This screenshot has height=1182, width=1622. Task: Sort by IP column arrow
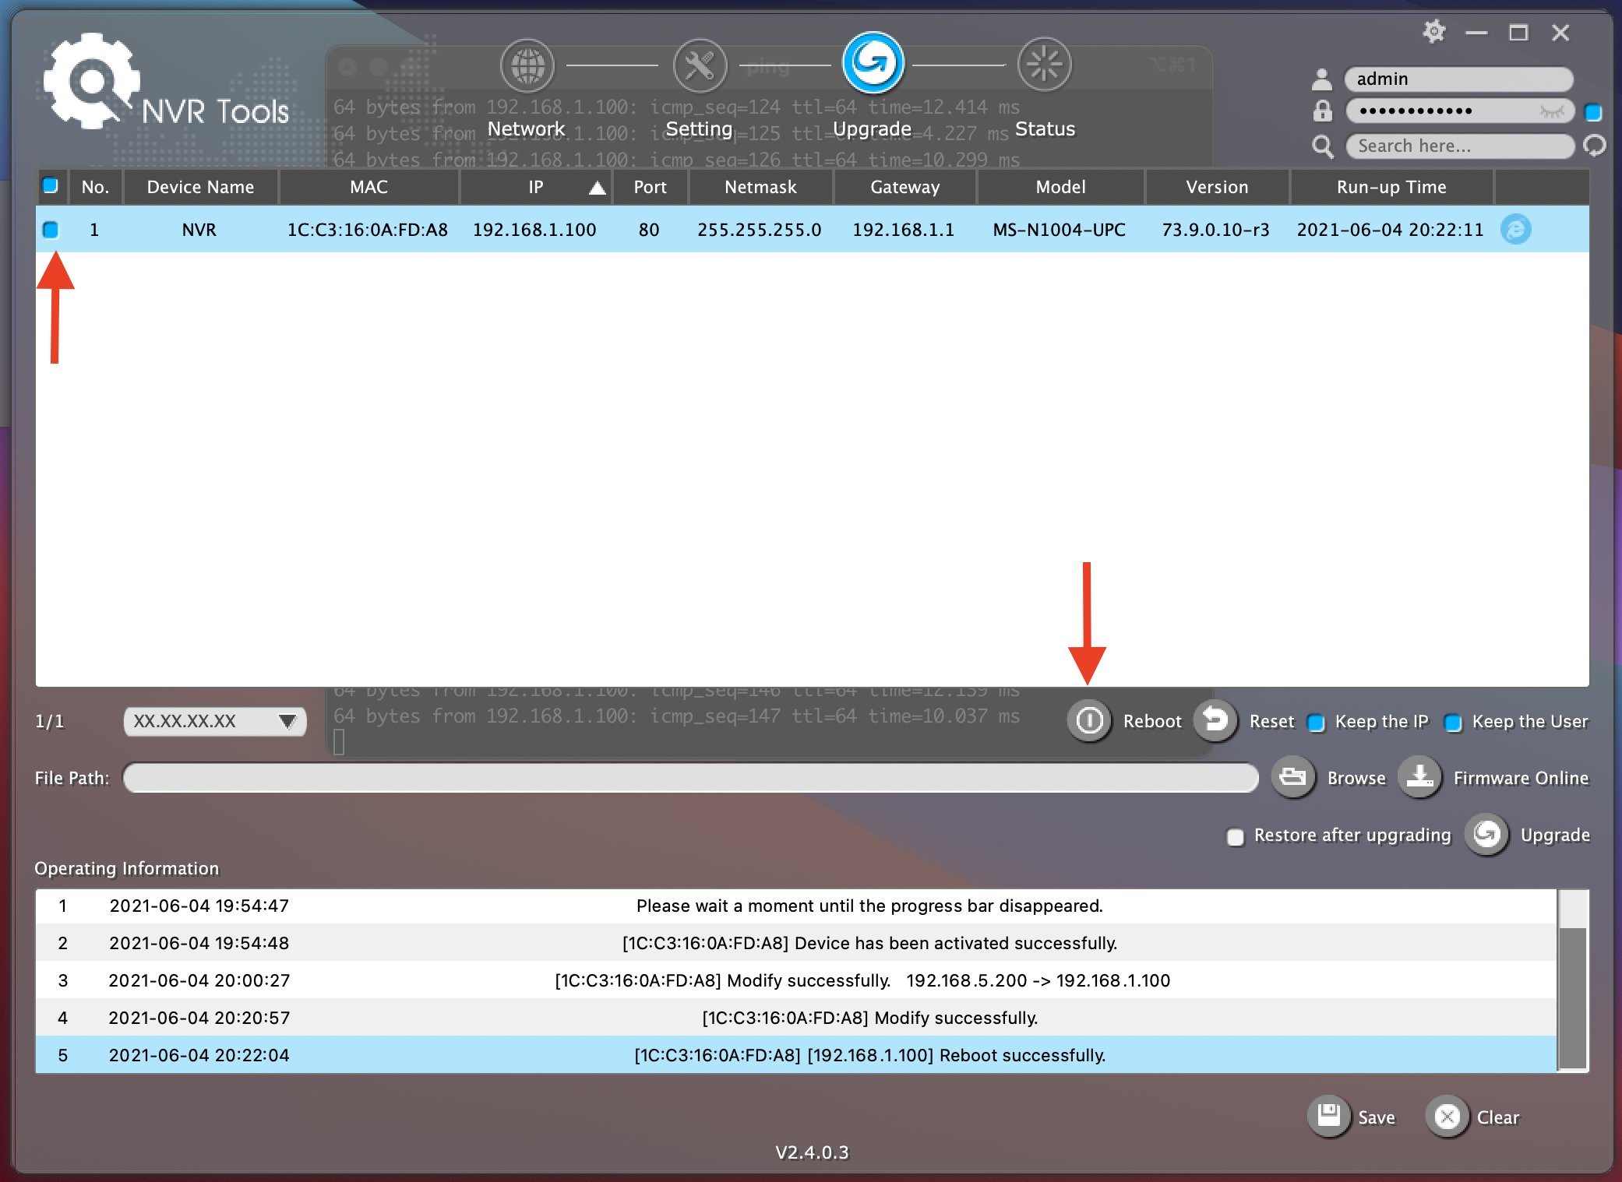(x=597, y=188)
